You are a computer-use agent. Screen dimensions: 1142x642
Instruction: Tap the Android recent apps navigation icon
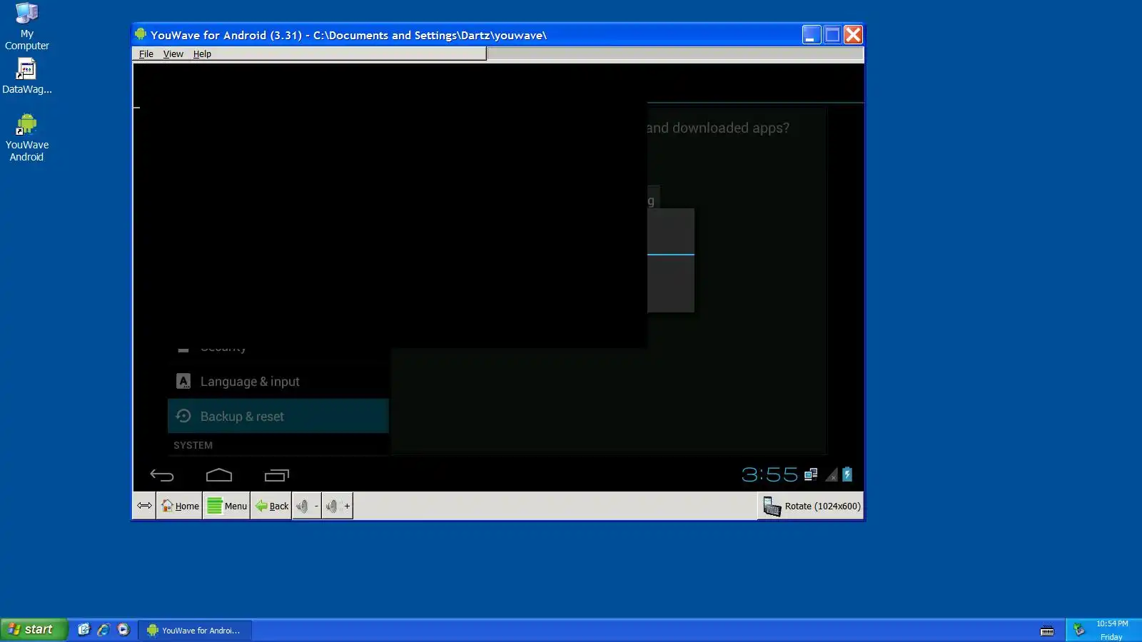276,475
